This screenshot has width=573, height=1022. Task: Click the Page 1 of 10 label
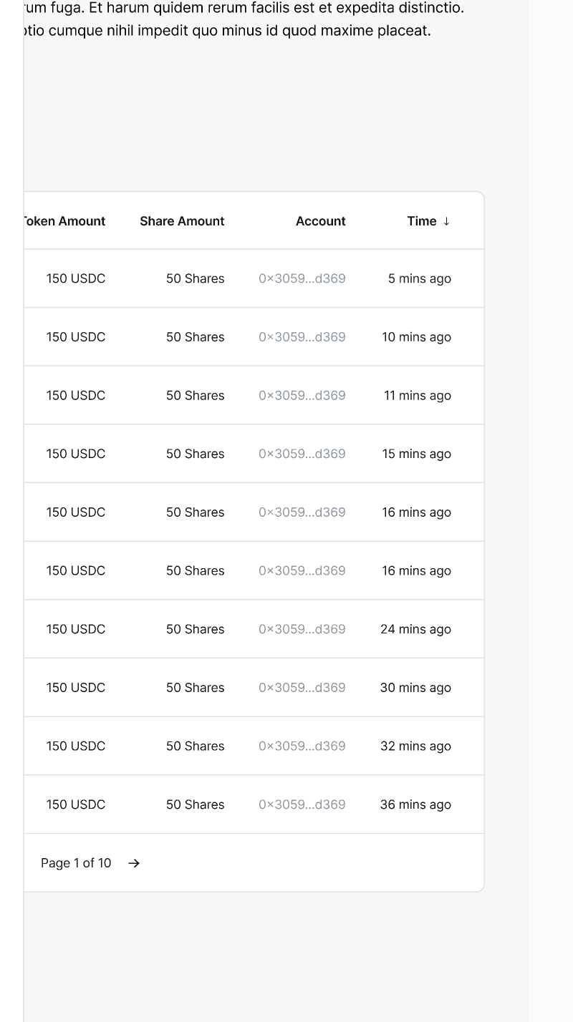(x=76, y=863)
